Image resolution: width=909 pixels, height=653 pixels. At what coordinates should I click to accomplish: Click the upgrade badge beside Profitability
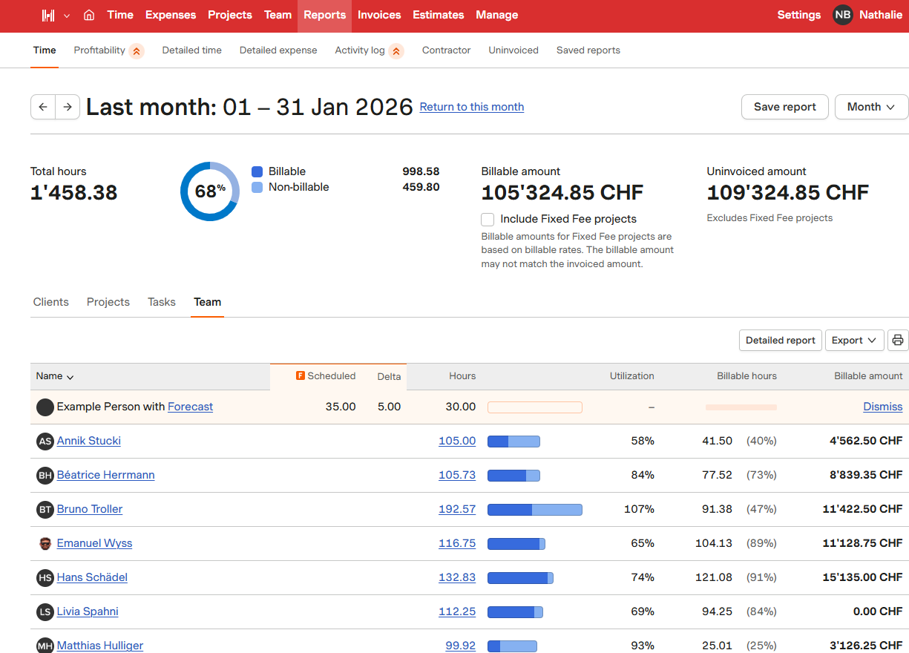[136, 51]
